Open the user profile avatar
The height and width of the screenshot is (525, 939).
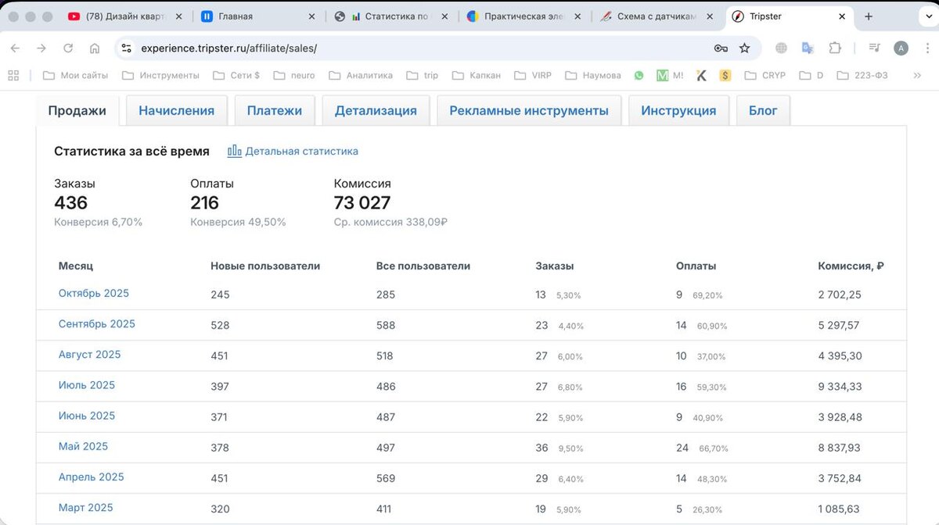tap(901, 48)
